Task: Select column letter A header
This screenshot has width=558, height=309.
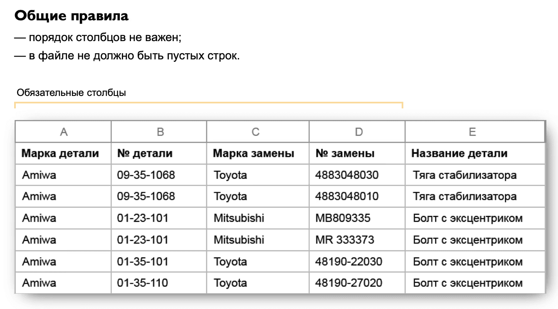Action: (x=64, y=132)
